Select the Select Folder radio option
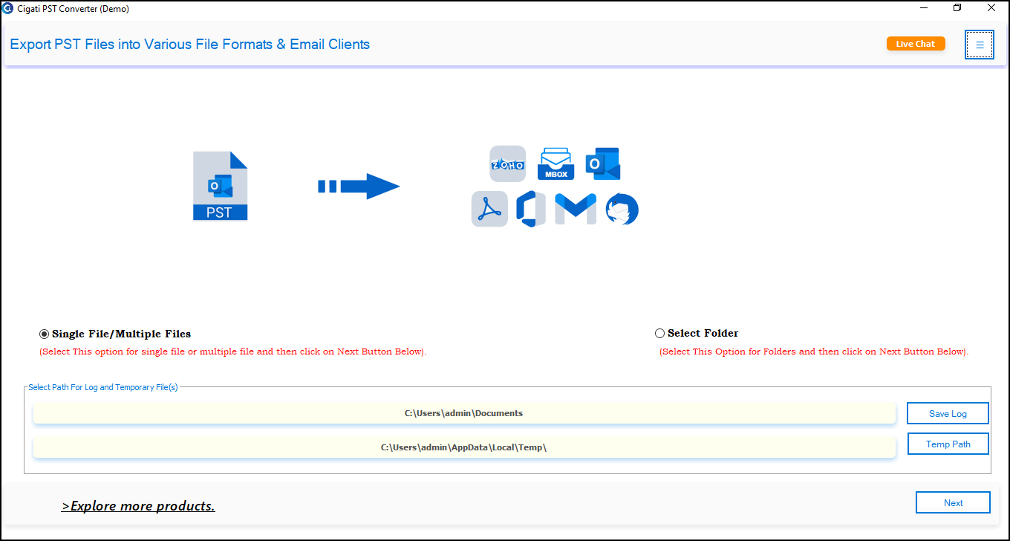 (x=659, y=334)
